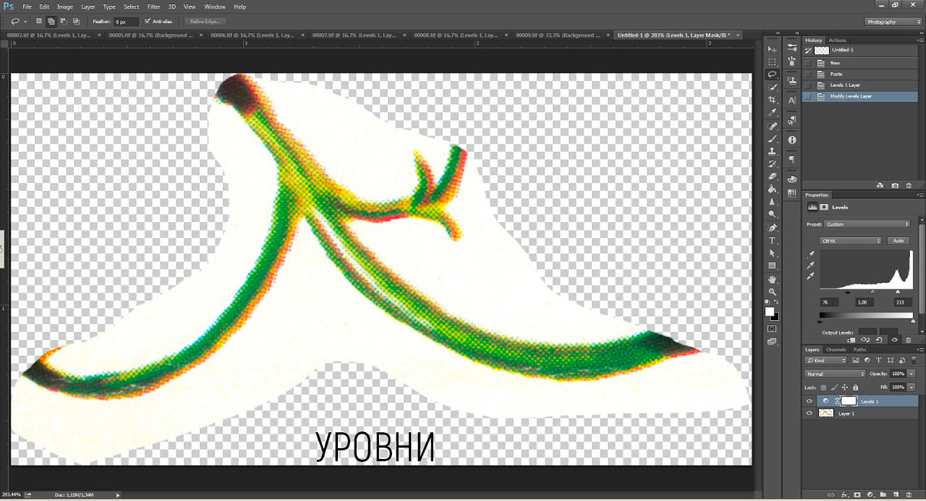Select the Clone Stamp tool
The height and width of the screenshot is (501, 926).
(x=772, y=151)
